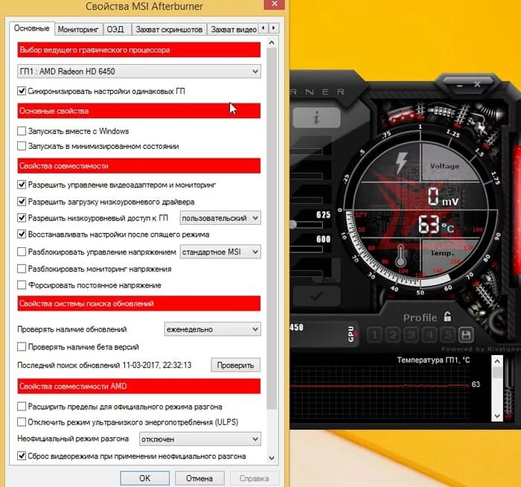The image size is (521, 487).
Task: Click the 0 mV voltage readout
Action: tap(442, 196)
